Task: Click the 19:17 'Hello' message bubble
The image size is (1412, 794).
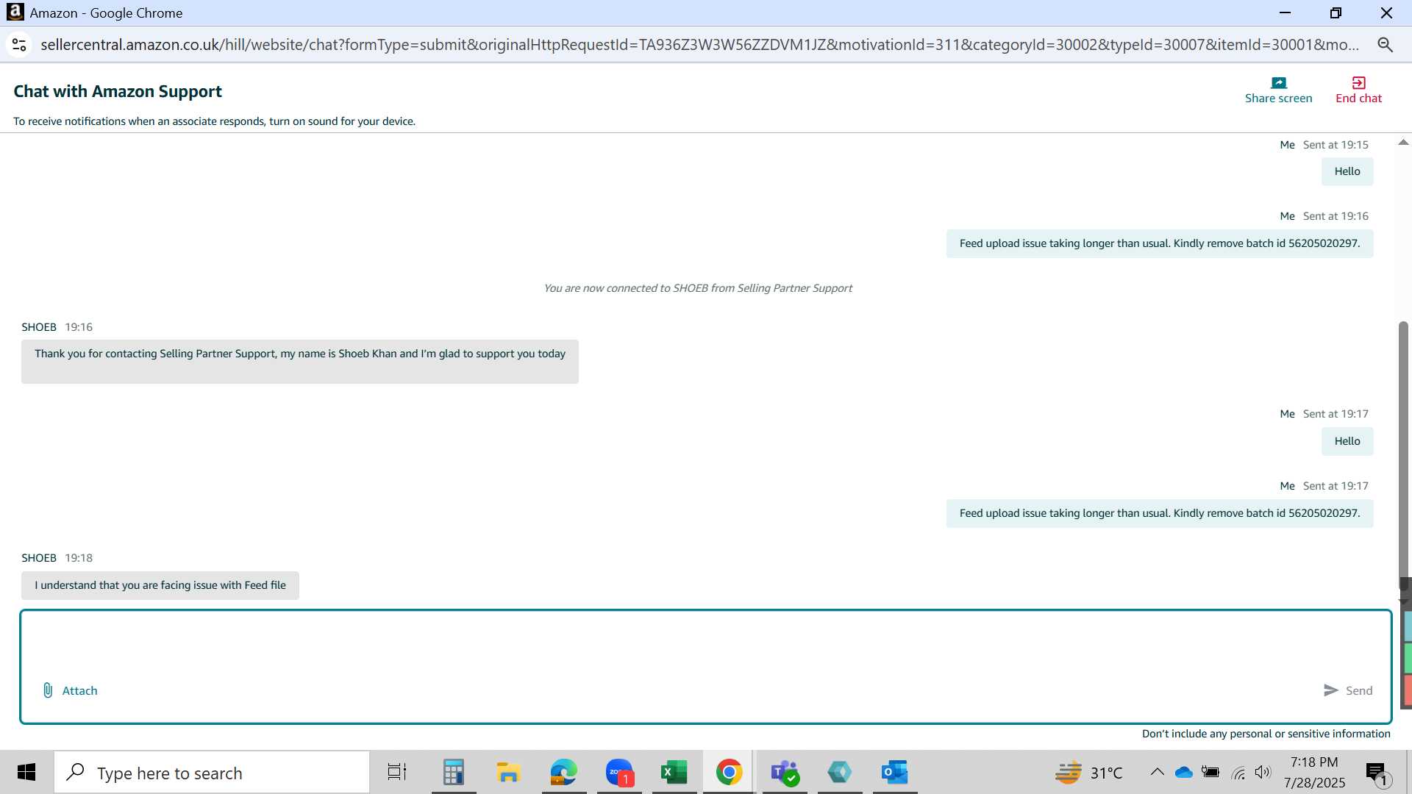Action: point(1347,441)
